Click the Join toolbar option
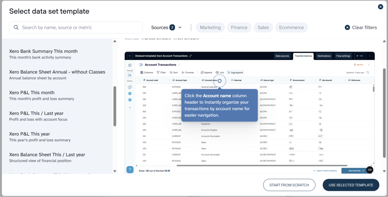This screenshot has width=388, height=197. [x=220, y=72]
